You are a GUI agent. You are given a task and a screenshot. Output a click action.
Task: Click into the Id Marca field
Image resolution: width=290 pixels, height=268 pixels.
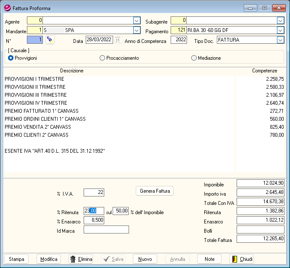[x=106, y=230]
